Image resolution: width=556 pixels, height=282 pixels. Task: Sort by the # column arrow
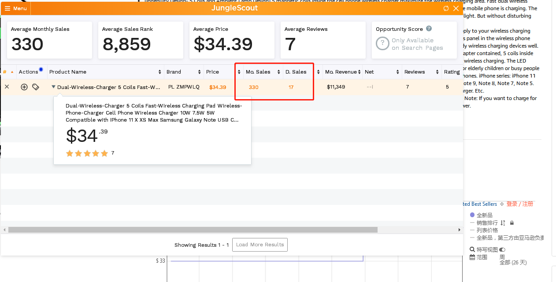coord(12,72)
